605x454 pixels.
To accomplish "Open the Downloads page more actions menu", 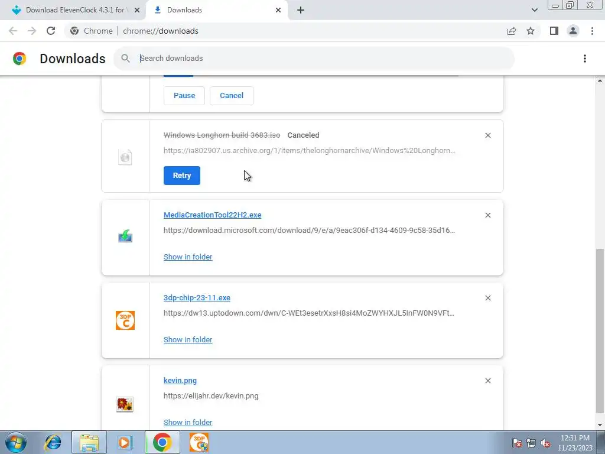I will coord(584,59).
